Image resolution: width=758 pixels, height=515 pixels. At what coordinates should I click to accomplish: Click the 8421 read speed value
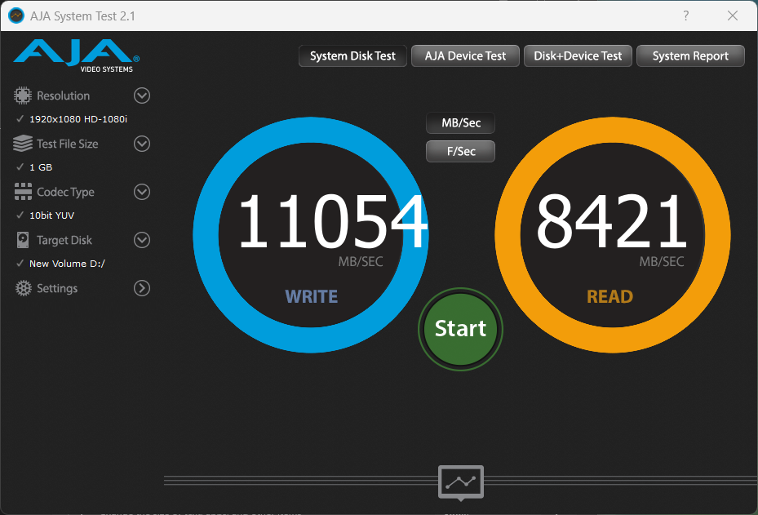point(611,221)
